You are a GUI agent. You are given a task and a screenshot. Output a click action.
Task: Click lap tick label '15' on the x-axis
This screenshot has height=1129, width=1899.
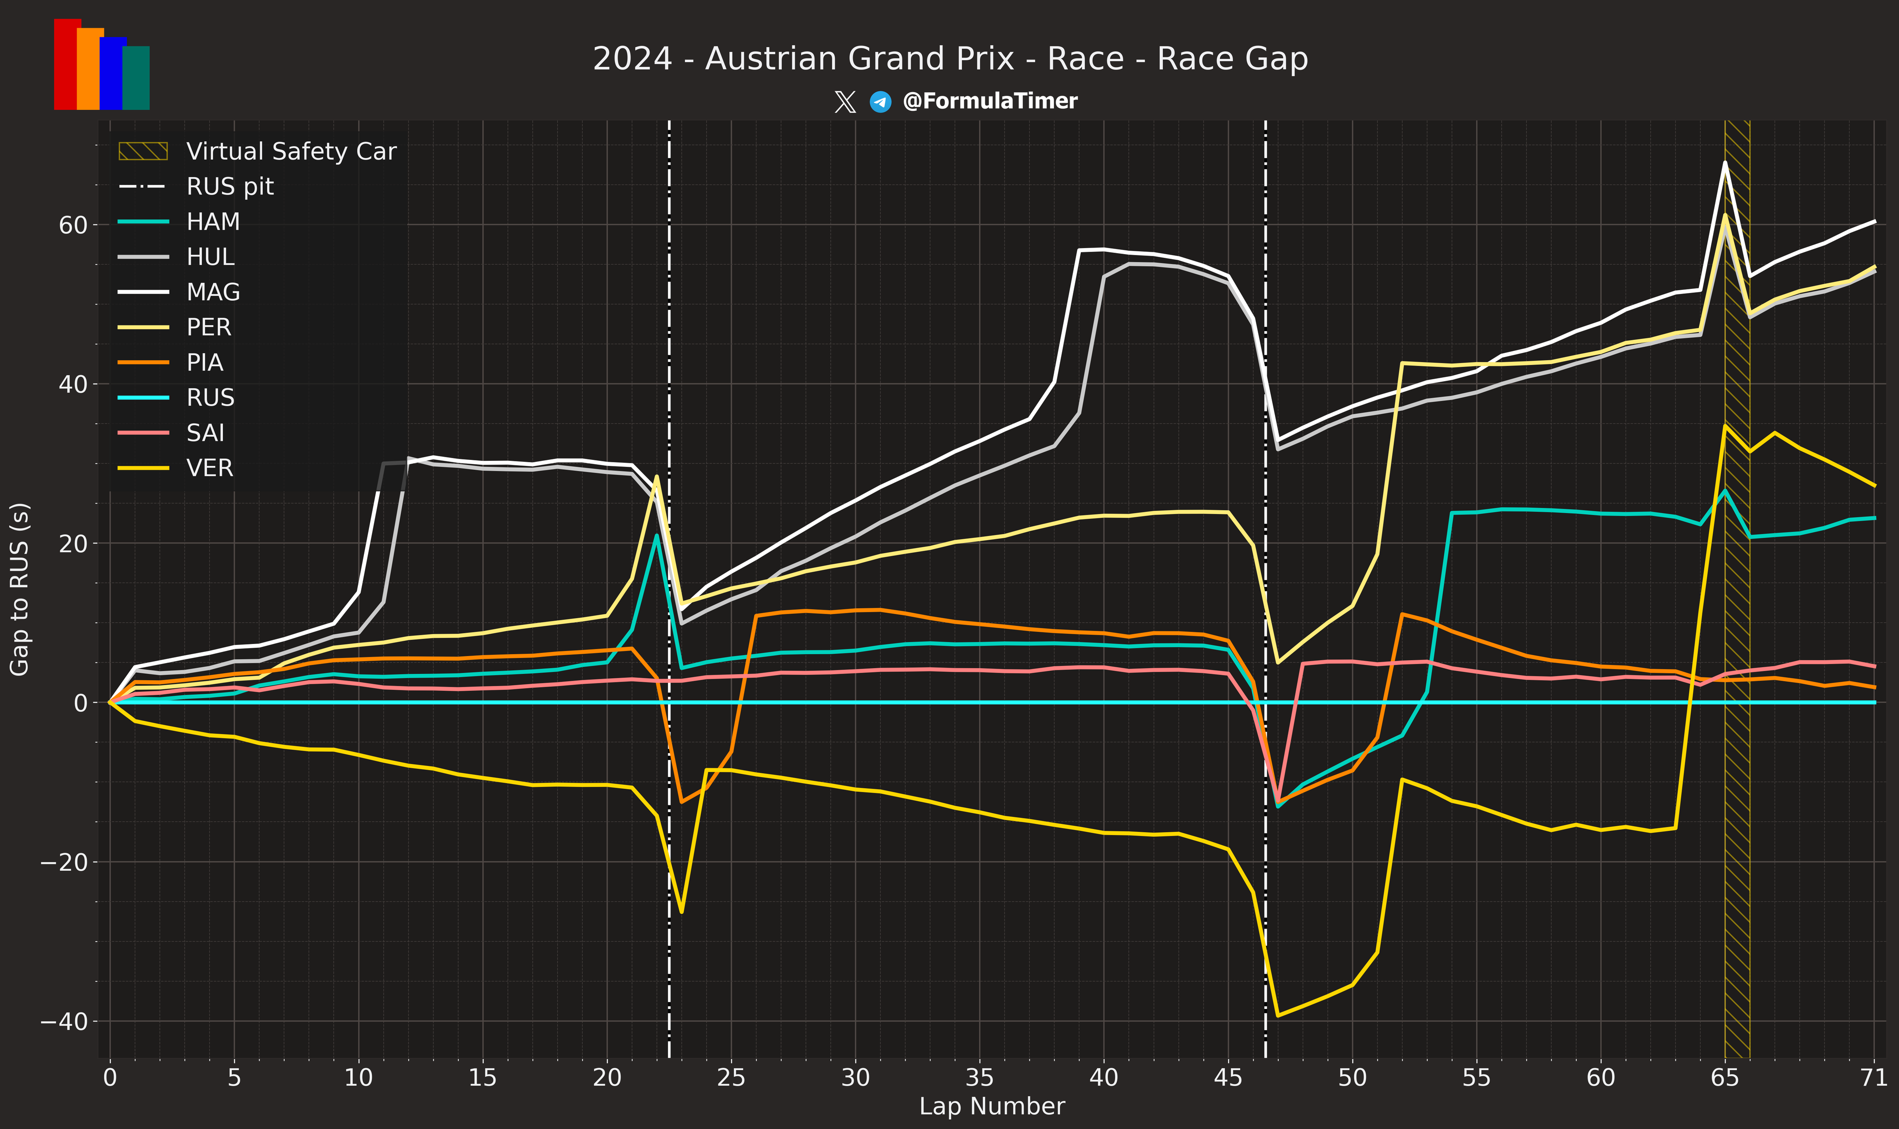pos(482,1078)
